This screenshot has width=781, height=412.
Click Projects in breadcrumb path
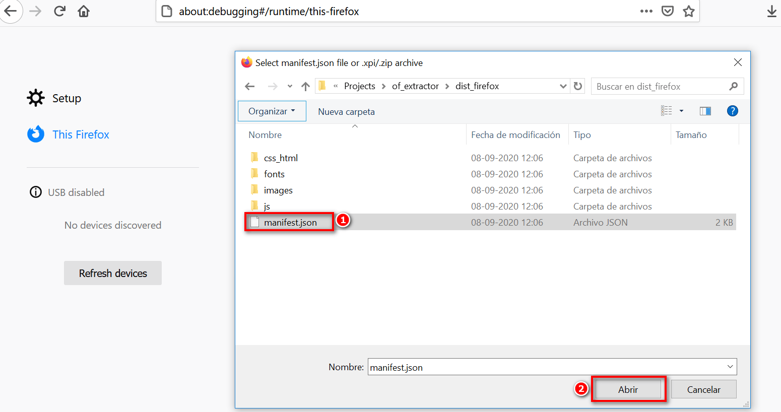(359, 86)
